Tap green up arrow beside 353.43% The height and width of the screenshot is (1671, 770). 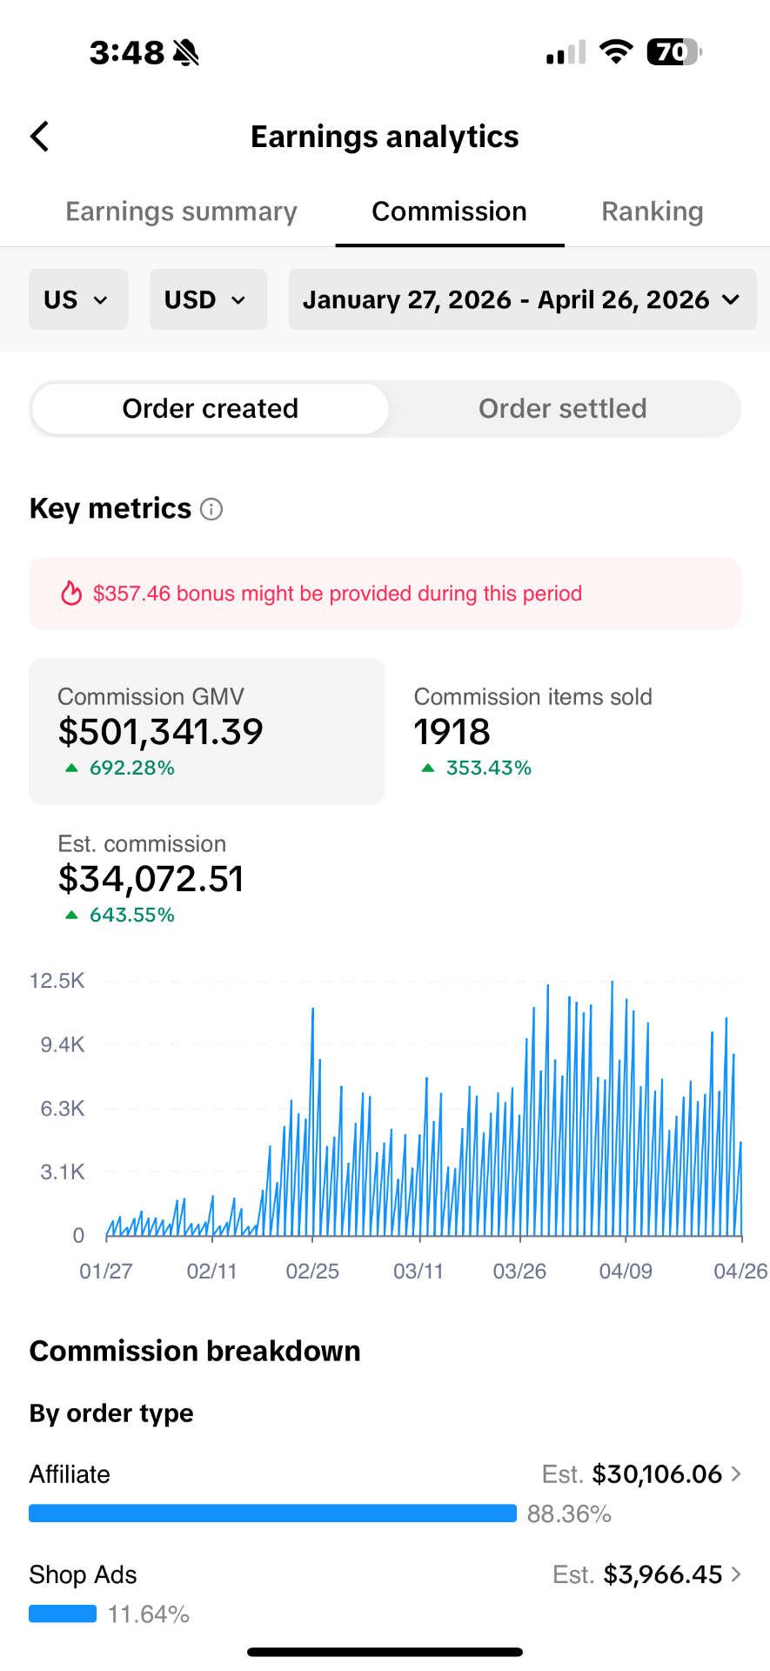click(x=427, y=768)
